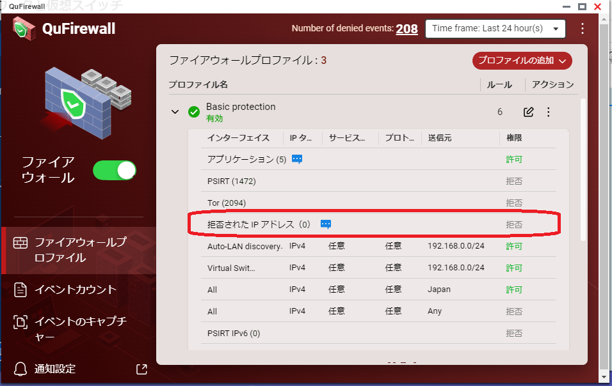The image size is (612, 386).
Task: Click the プロファイル名 column header
Action: pyautogui.click(x=198, y=84)
